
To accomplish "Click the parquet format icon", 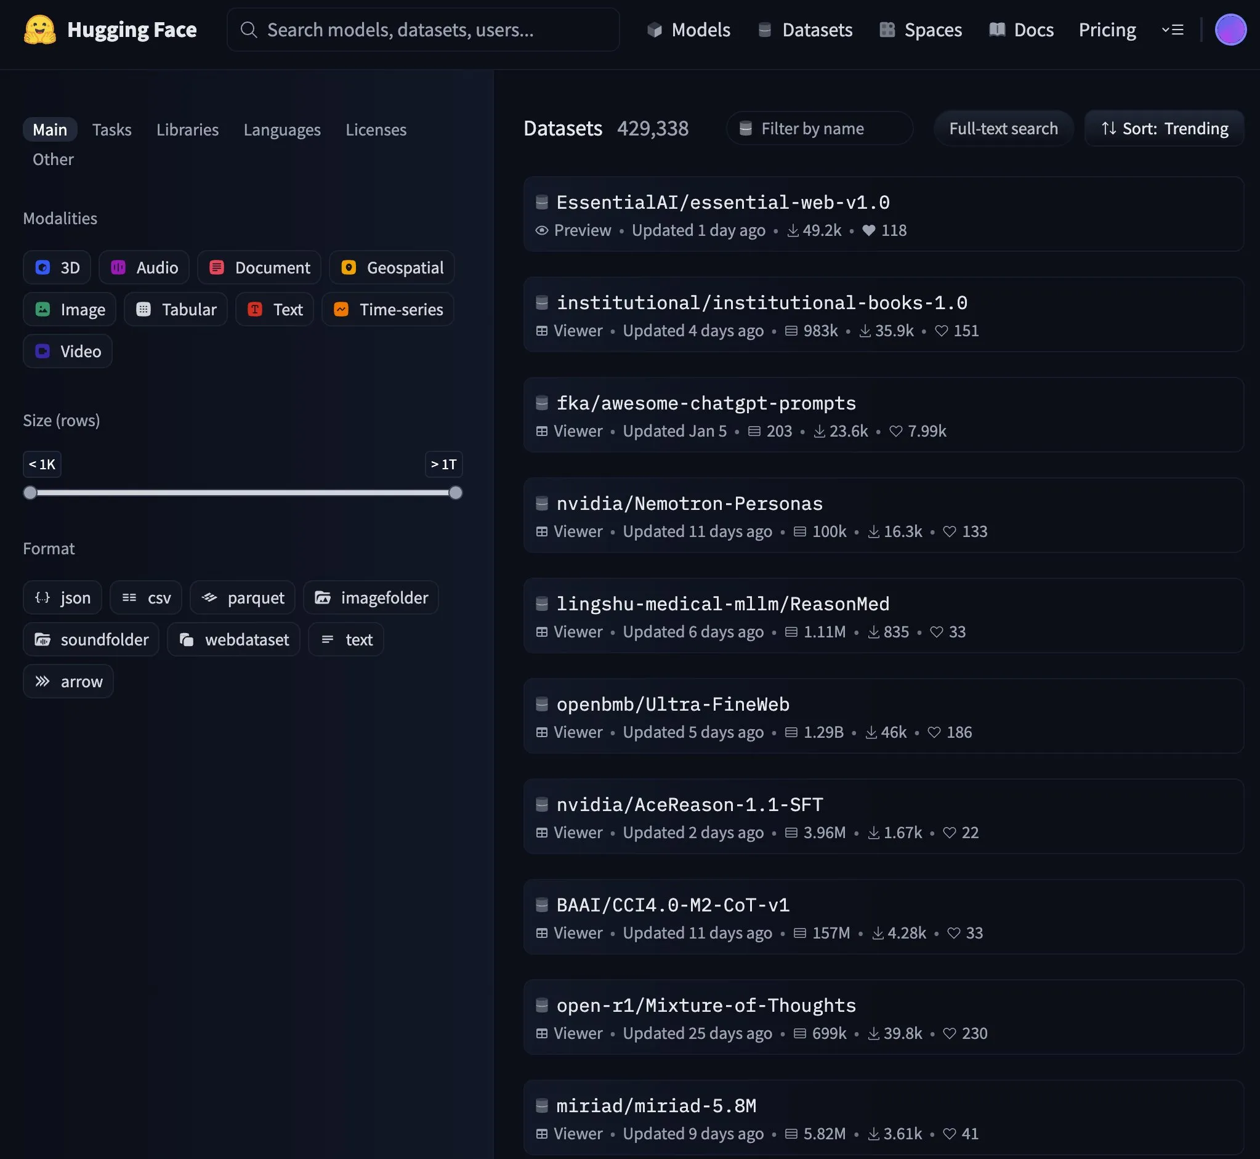I will (209, 597).
